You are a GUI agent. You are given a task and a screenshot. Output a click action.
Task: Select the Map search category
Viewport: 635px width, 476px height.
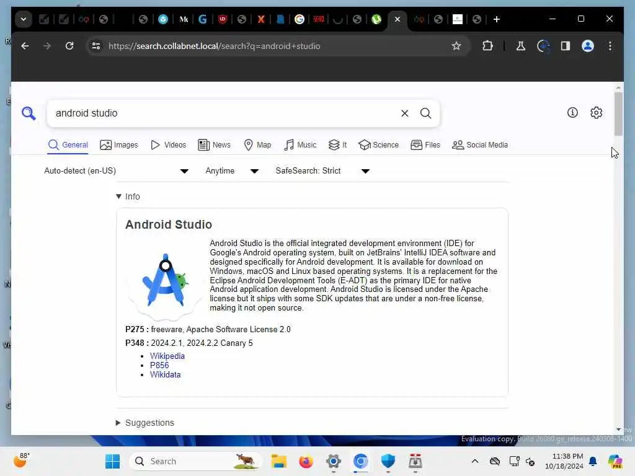pyautogui.click(x=257, y=145)
